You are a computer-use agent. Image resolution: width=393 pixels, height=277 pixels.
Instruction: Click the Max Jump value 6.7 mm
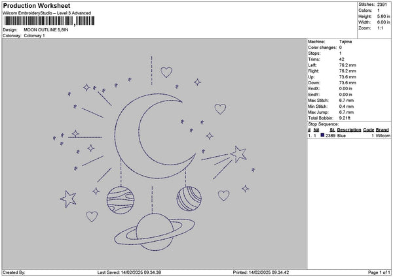click(346, 112)
